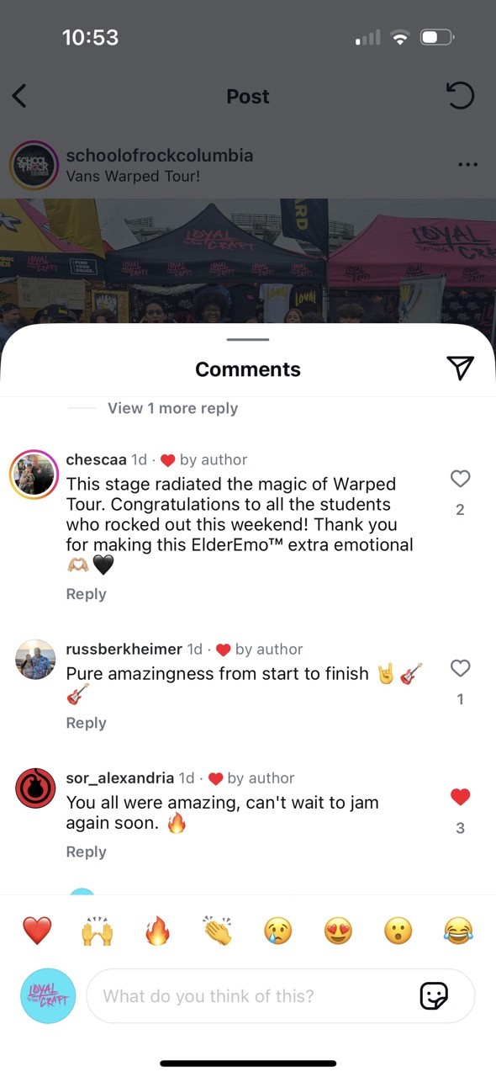Insert the fire emoji quick reaction
Image resolution: width=496 pixels, height=1077 pixels.
coord(158,931)
